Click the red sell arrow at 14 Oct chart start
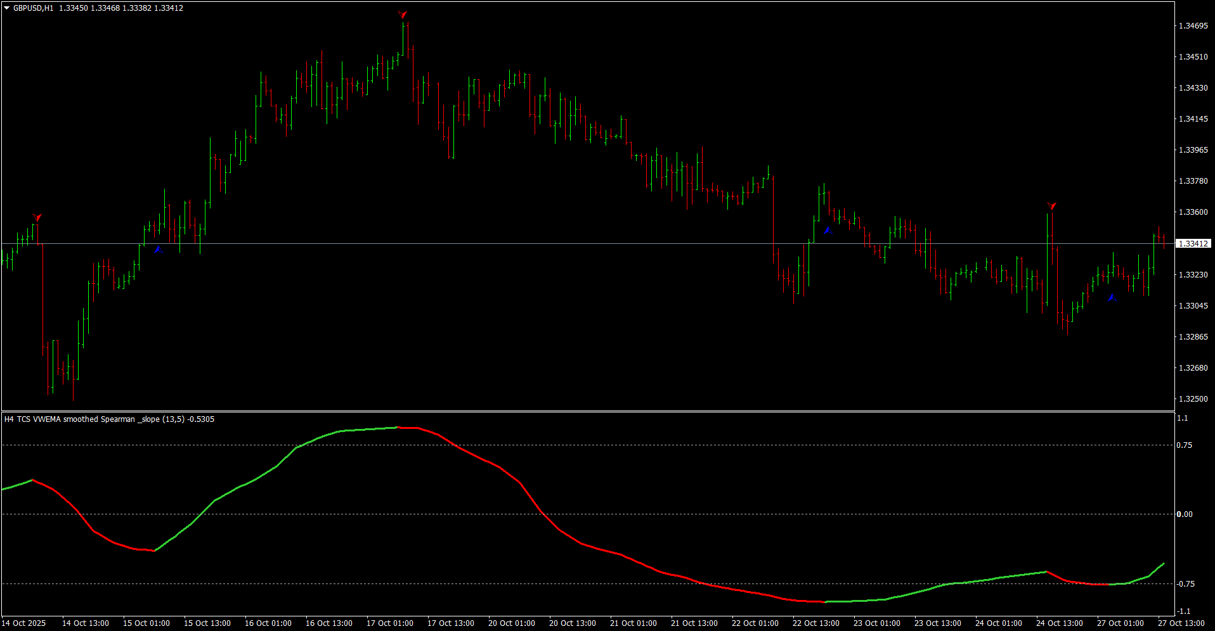 (37, 217)
